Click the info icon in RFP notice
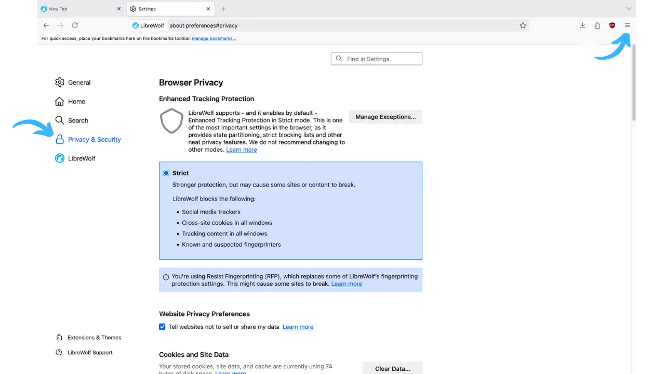This screenshot has width=665, height=374. pos(166,277)
